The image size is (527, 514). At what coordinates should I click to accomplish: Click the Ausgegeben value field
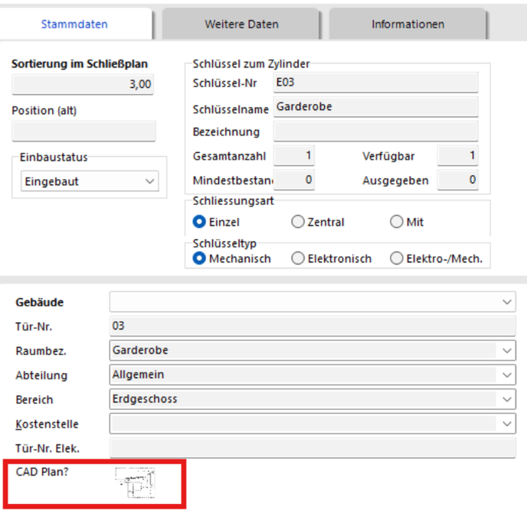click(x=458, y=181)
